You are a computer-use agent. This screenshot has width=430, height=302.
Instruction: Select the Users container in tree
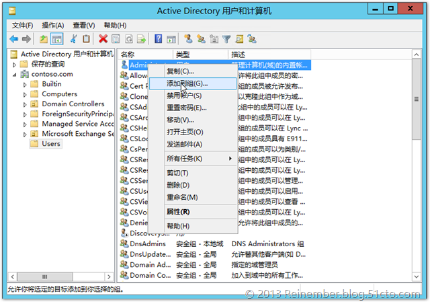51,143
